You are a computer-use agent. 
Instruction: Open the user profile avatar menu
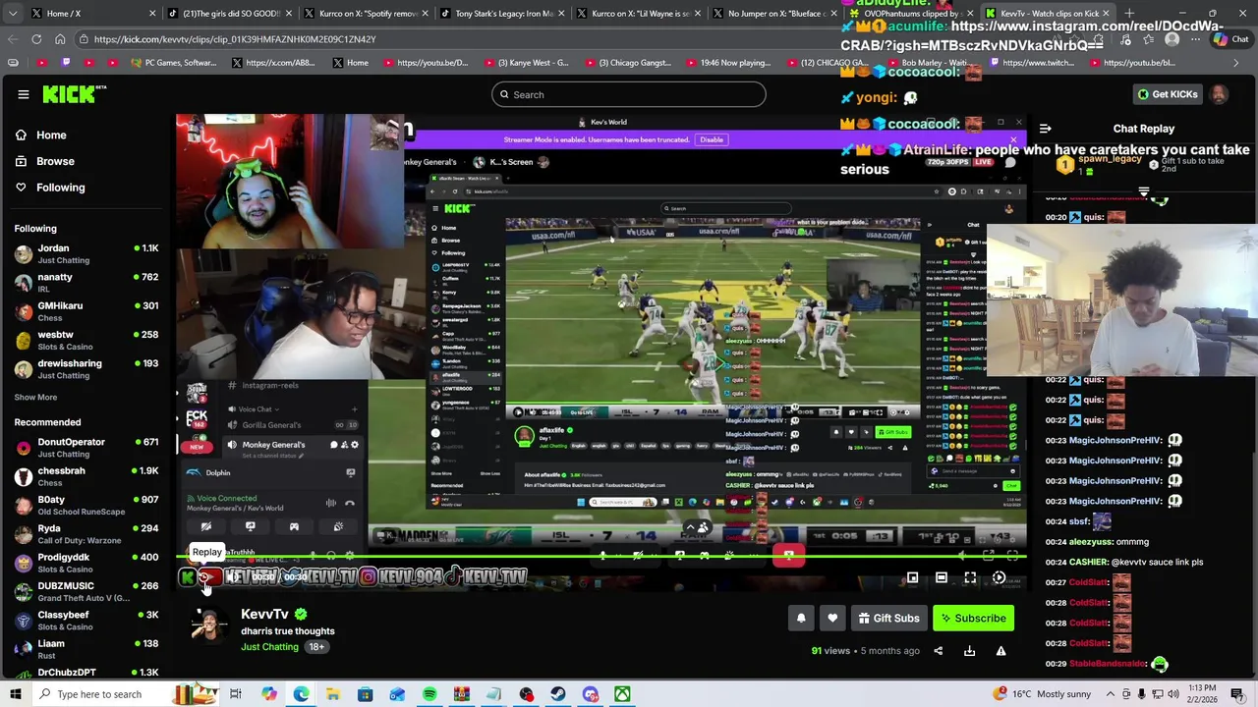1219,94
